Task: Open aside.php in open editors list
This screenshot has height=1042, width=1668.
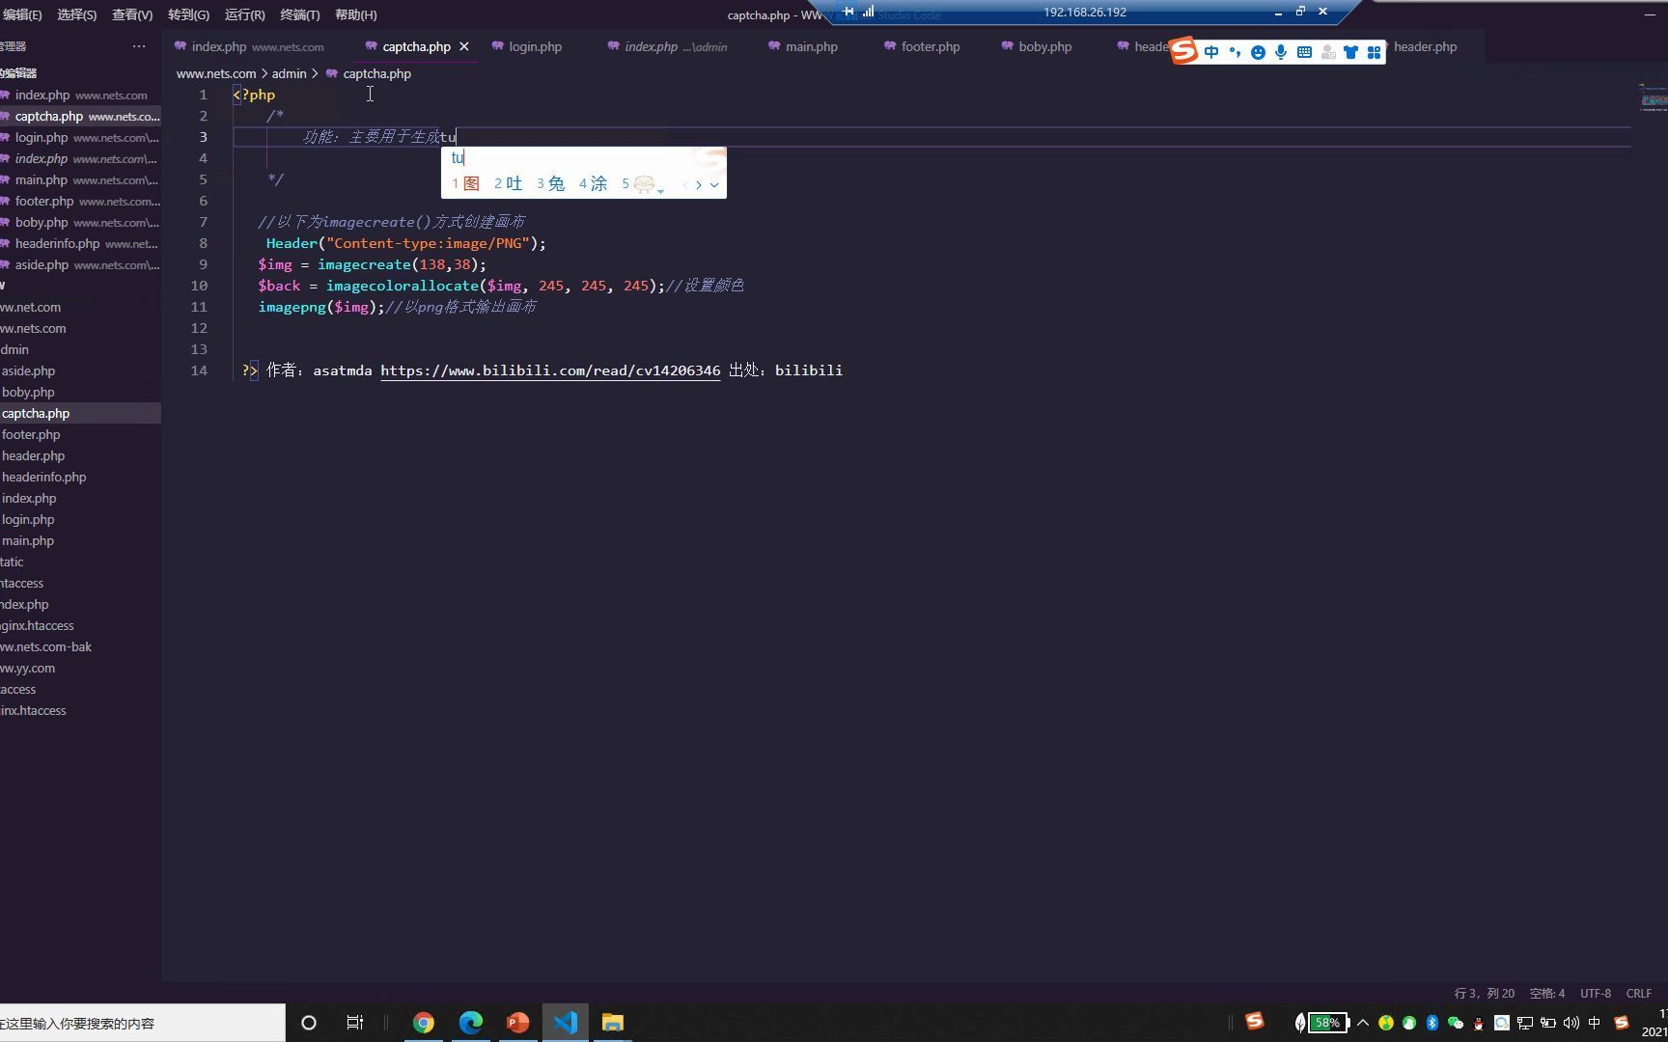Action: (x=80, y=264)
